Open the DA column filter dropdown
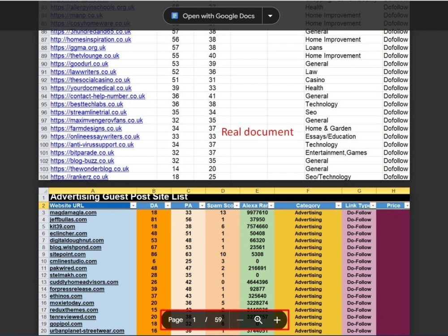The height and width of the screenshot is (336, 448). 168,206
